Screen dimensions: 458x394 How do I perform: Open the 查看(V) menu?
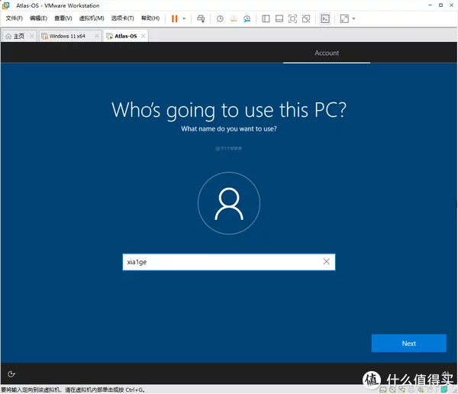tap(63, 18)
